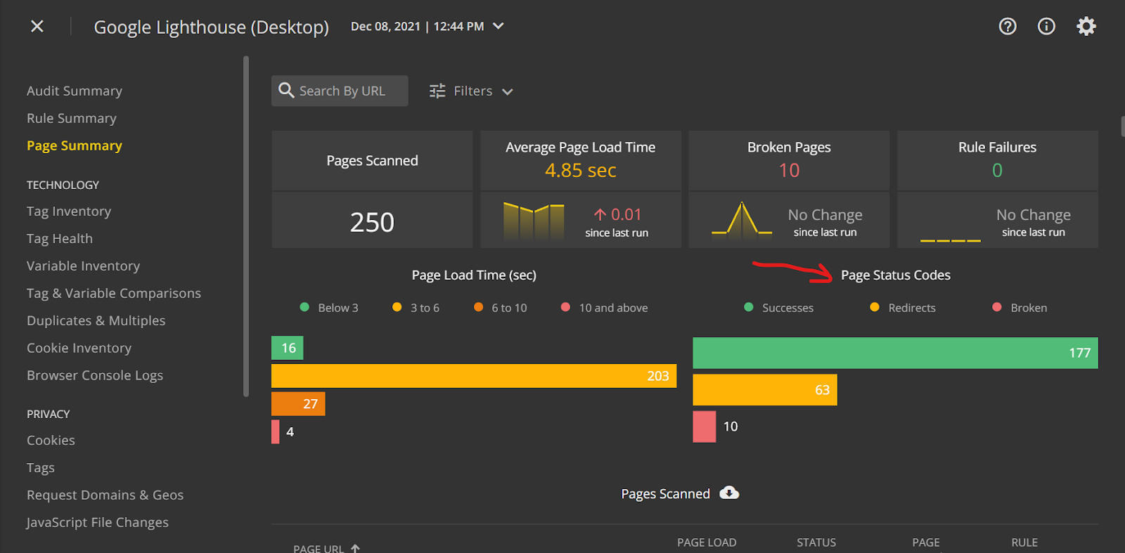Image resolution: width=1125 pixels, height=553 pixels.
Task: Open Tag Health report
Action: pos(60,238)
